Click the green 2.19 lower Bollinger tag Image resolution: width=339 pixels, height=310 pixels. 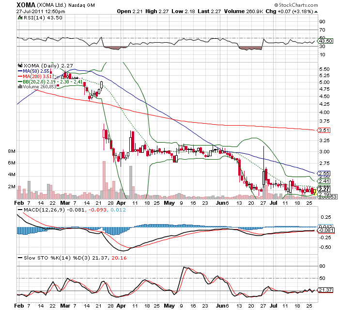[324, 194]
